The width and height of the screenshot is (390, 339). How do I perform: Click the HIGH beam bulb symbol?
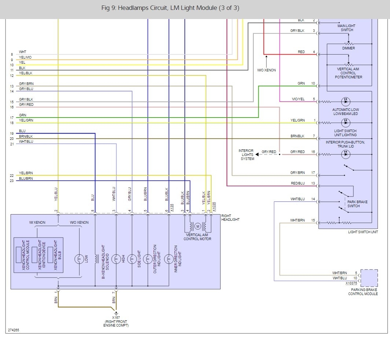[x=116, y=259]
